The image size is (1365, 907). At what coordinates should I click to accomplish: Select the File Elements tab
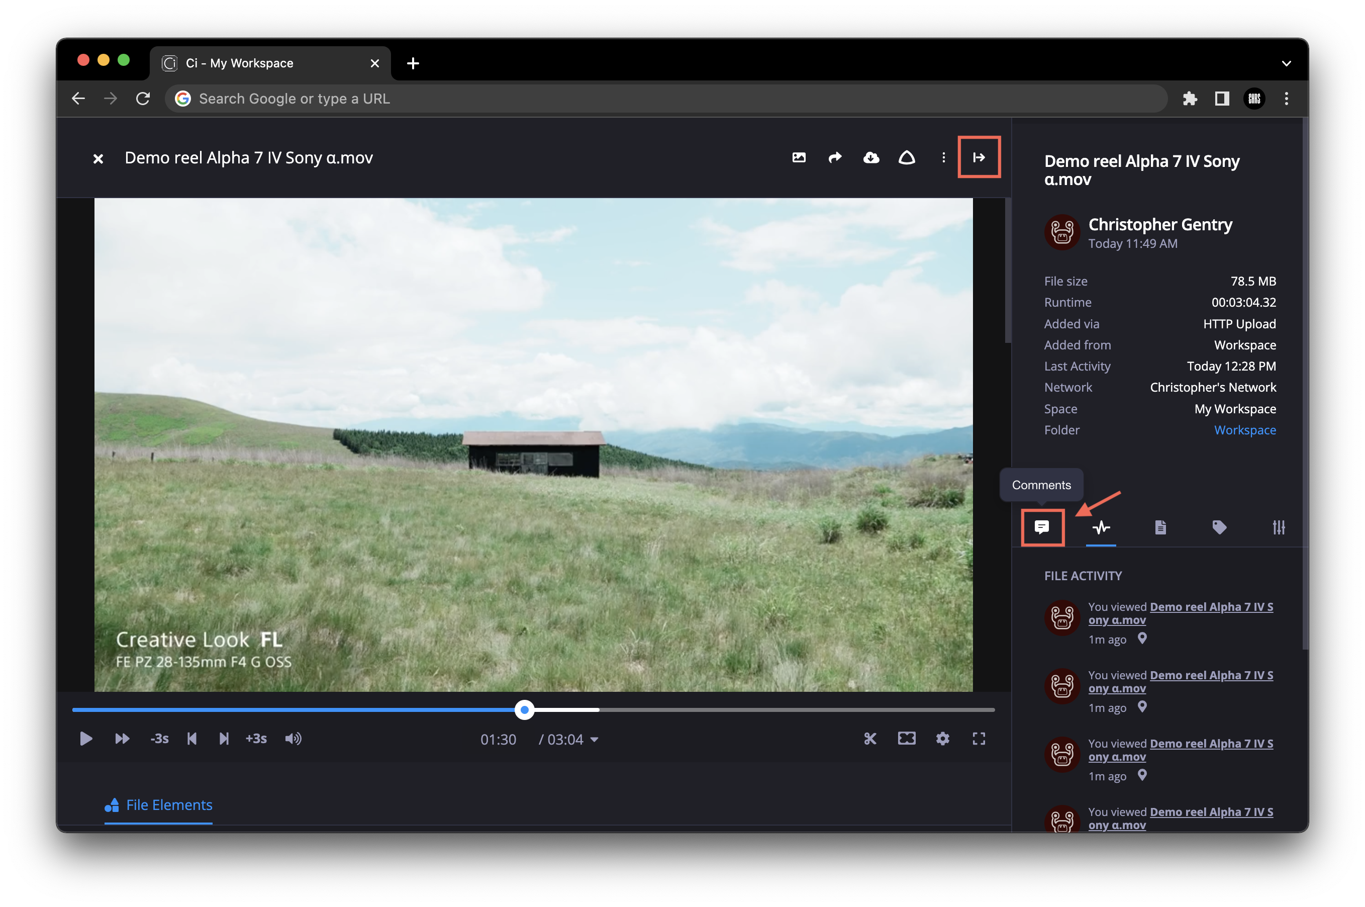coord(158,805)
